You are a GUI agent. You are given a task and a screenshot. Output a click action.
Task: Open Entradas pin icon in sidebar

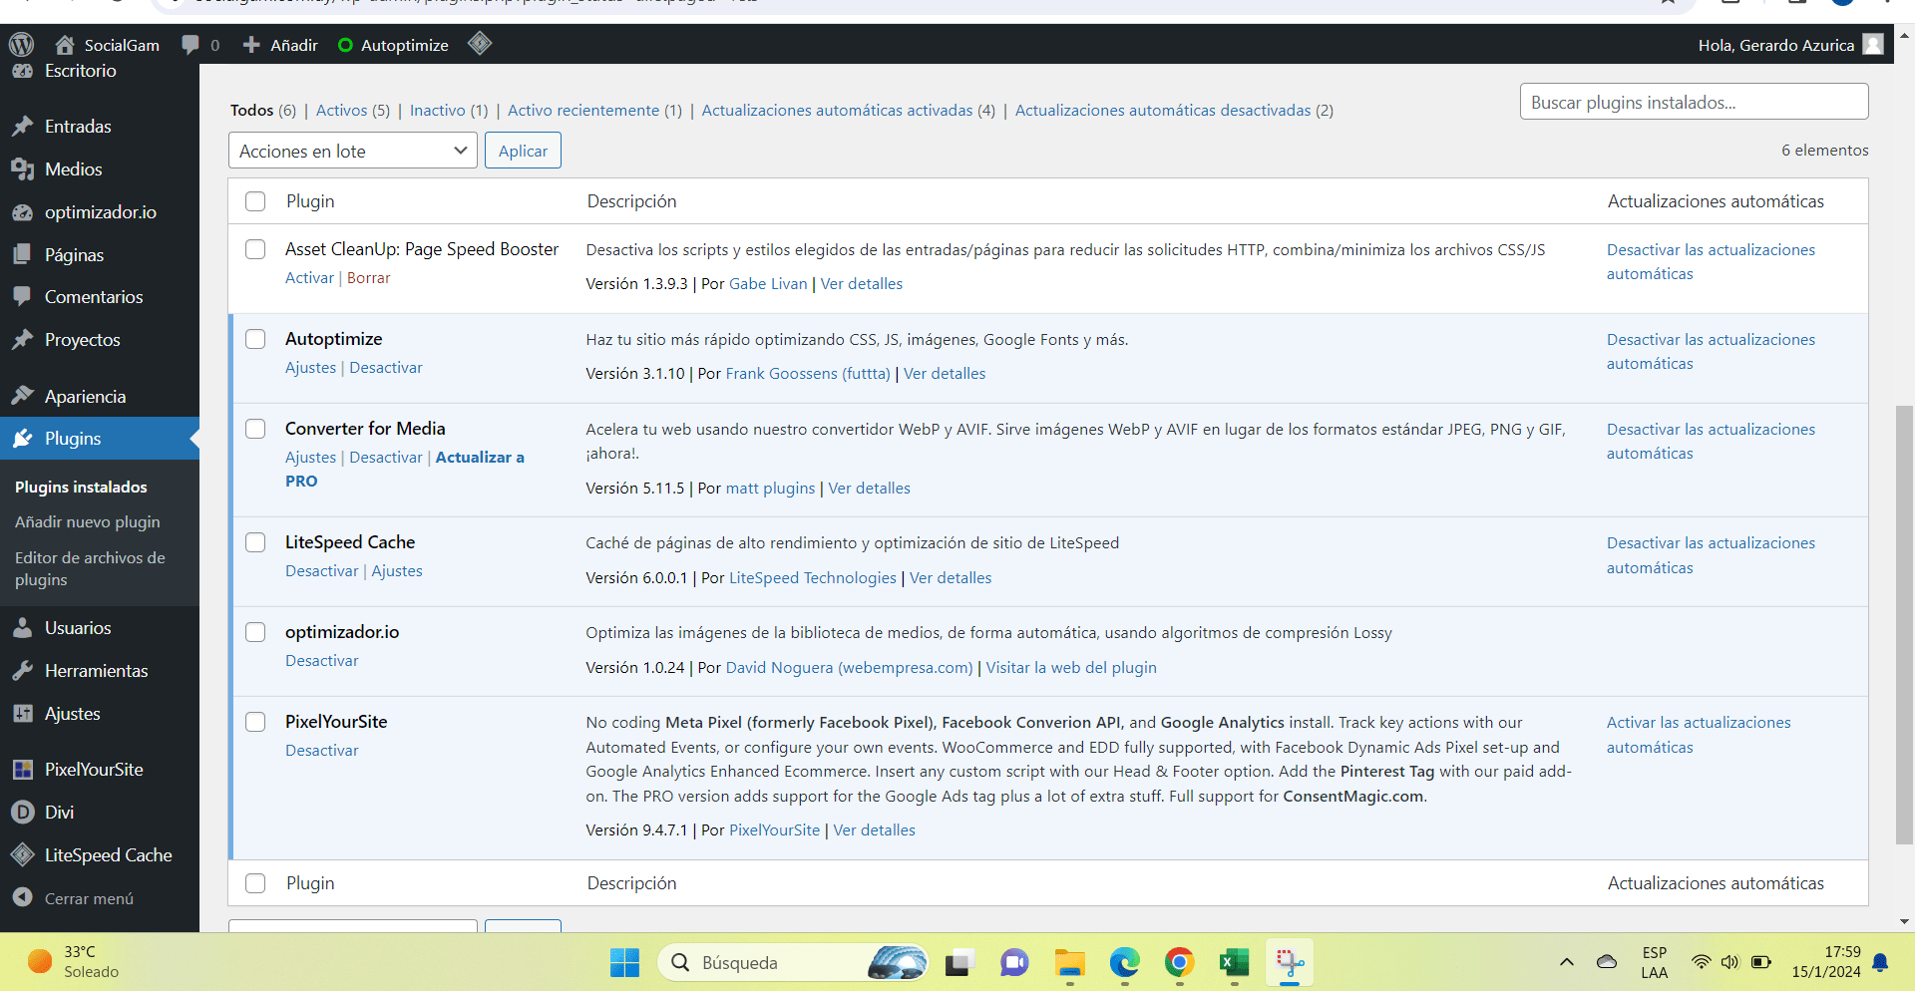(x=23, y=127)
